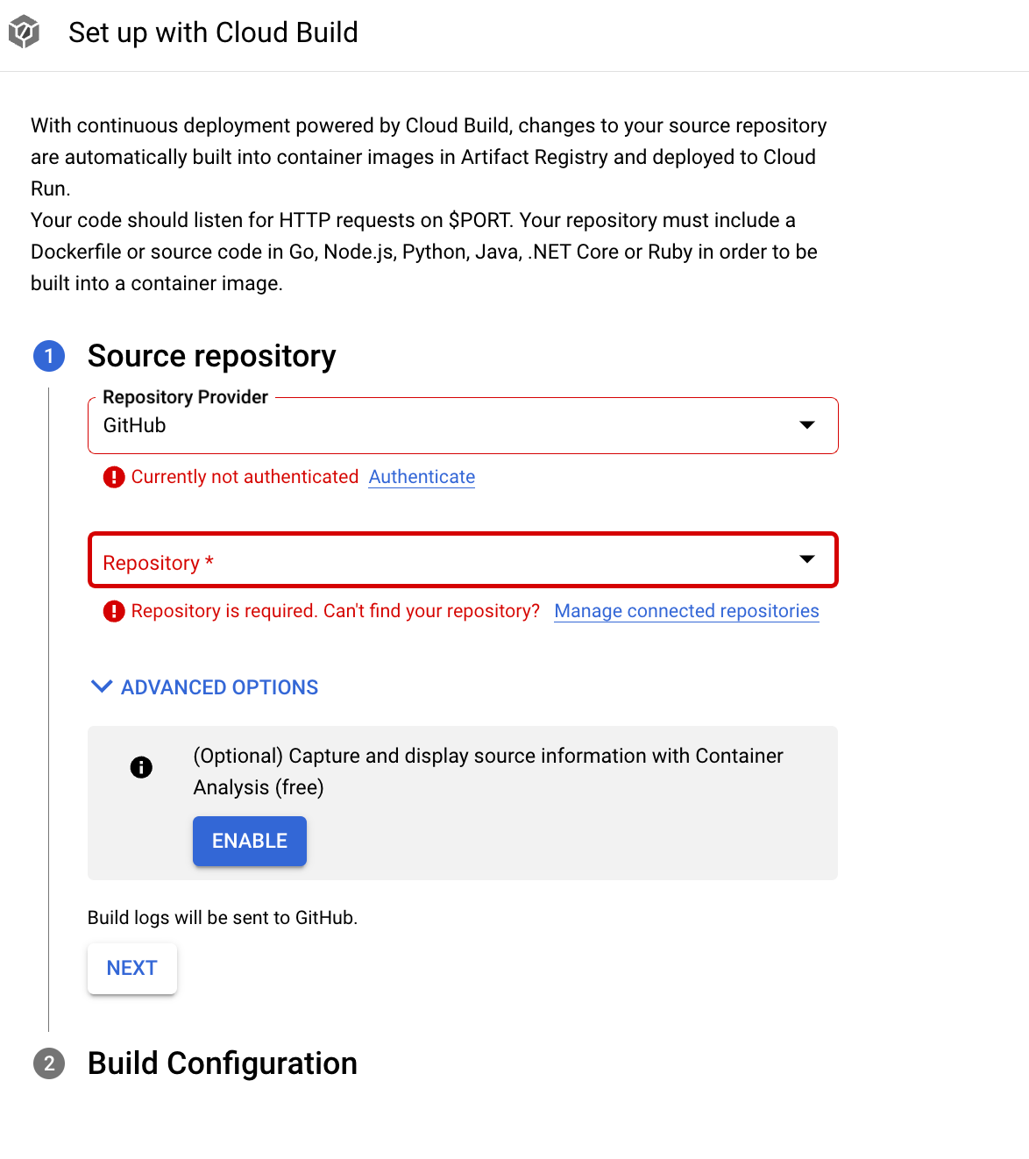This screenshot has width=1029, height=1159.
Task: Click the step 2 number badge
Action: click(49, 1063)
